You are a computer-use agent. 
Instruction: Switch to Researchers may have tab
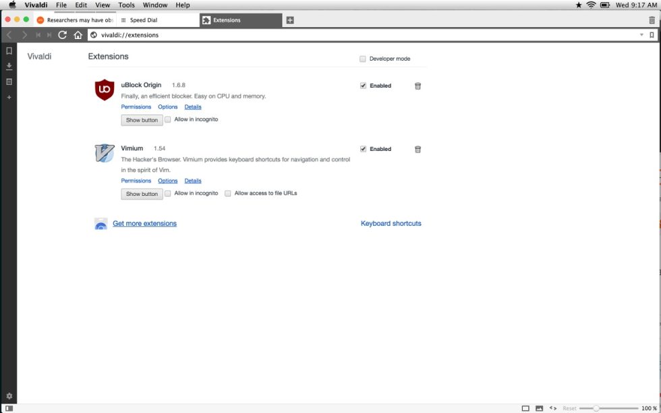(x=75, y=20)
